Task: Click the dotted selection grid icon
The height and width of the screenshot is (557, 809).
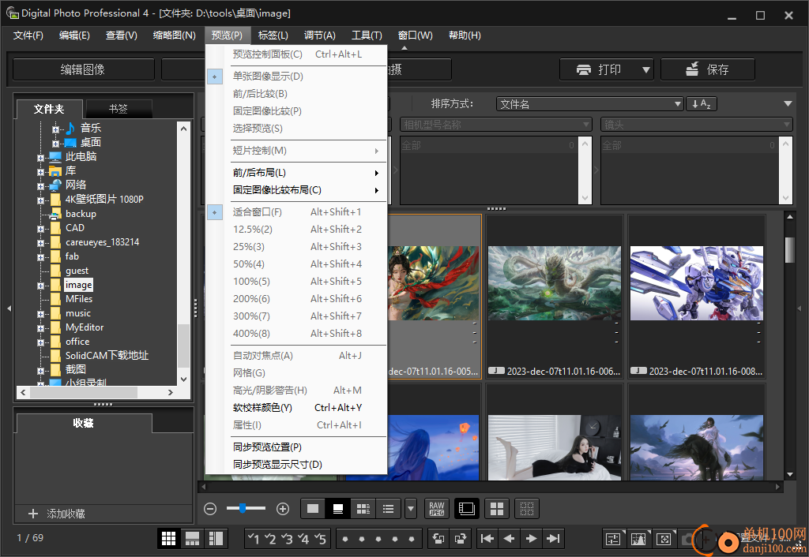Action: pos(527,509)
